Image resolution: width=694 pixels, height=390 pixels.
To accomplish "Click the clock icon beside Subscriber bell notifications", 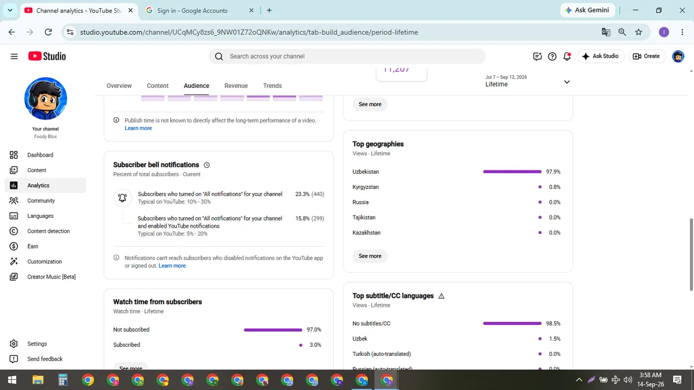I will (207, 165).
